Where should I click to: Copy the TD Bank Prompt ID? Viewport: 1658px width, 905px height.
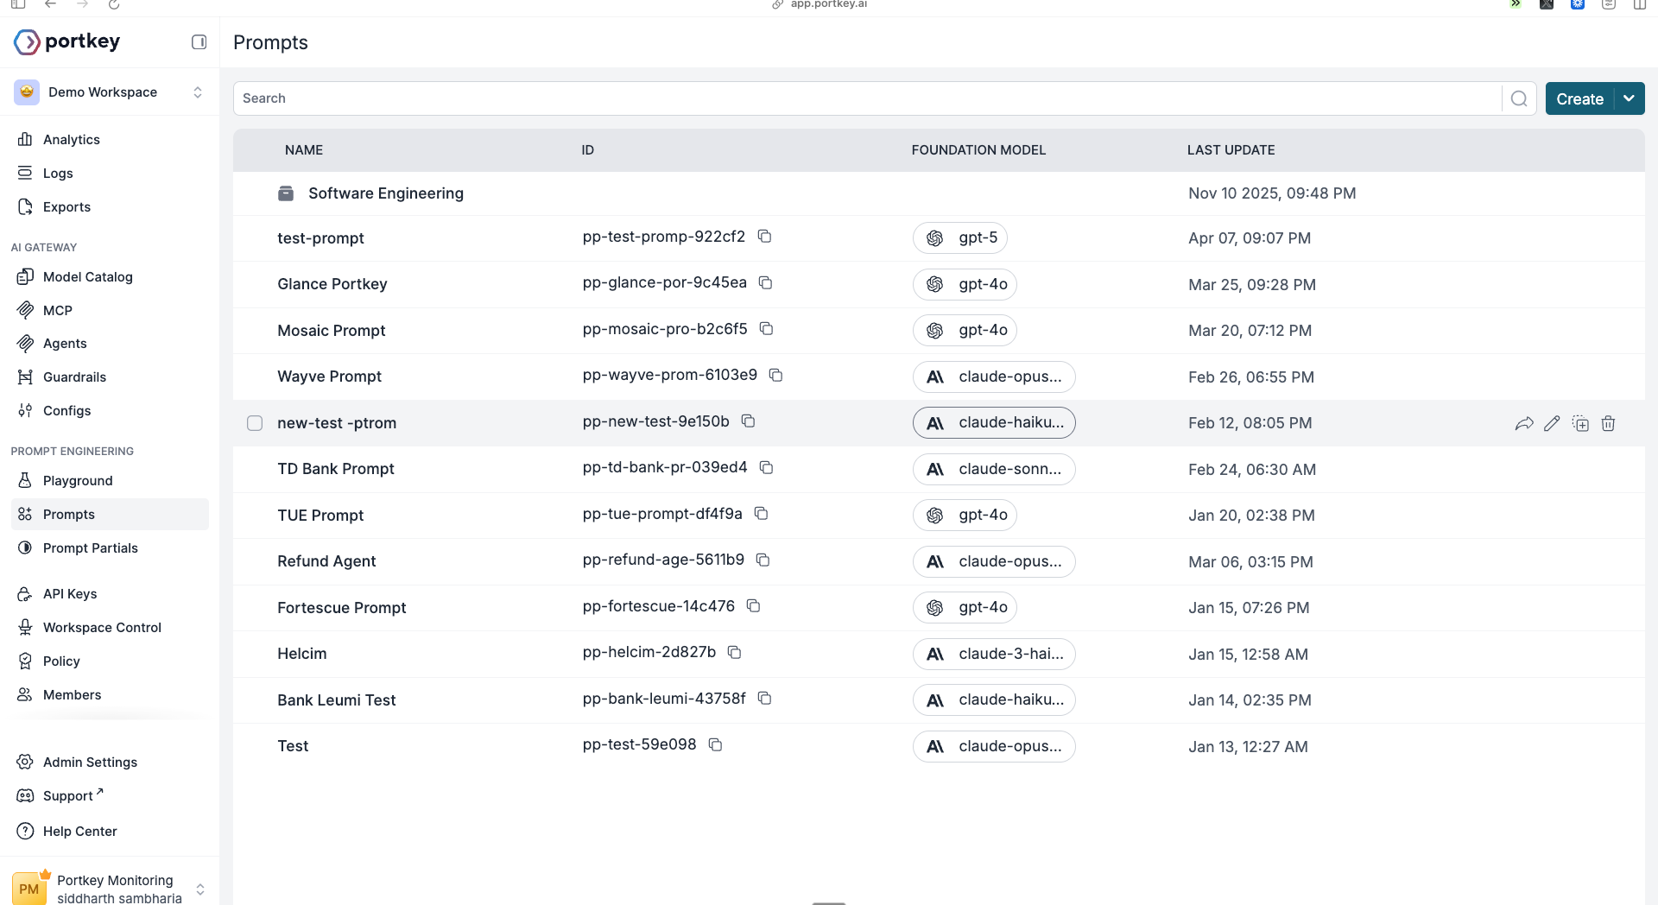pyautogui.click(x=766, y=467)
